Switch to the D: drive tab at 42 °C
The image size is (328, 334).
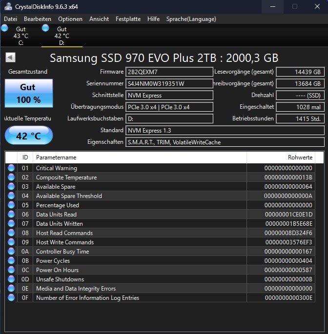[x=62, y=36]
